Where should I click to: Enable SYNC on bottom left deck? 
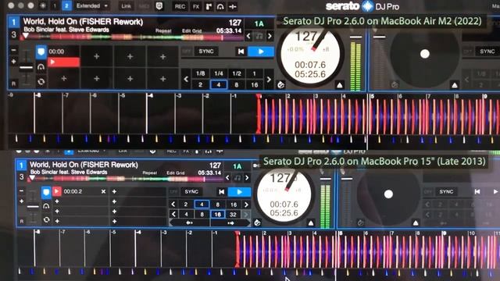click(191, 192)
